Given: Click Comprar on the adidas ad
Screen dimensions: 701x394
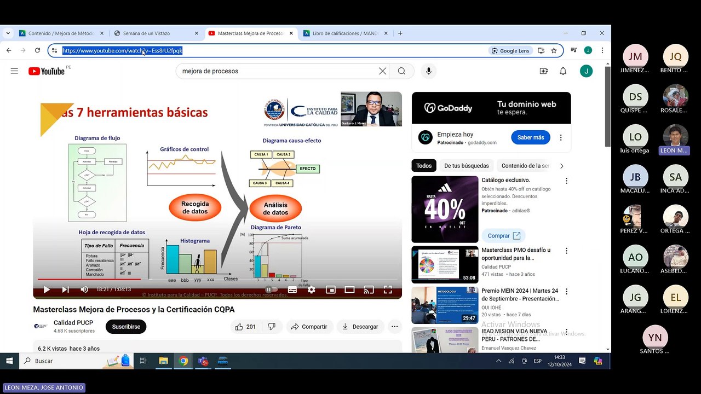Looking at the screenshot, I should (x=504, y=236).
